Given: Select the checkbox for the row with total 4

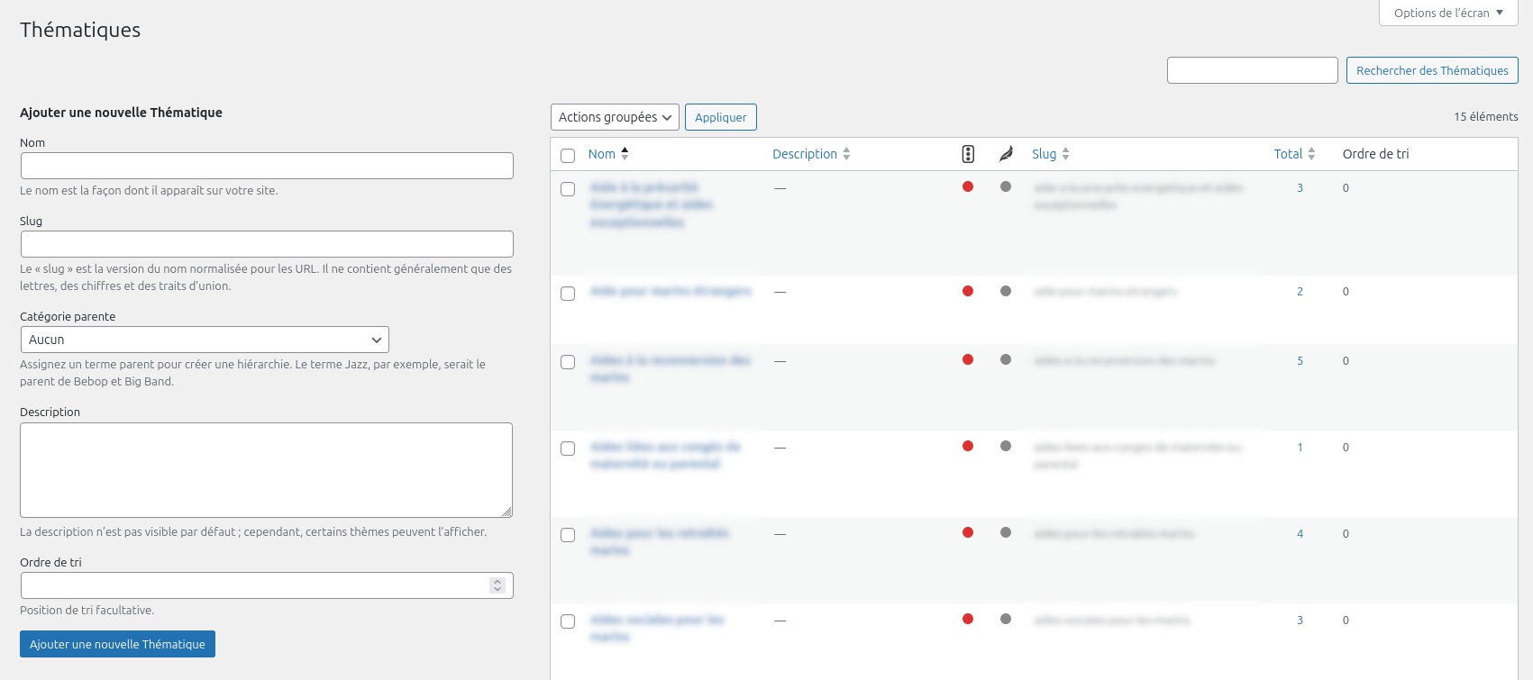Looking at the screenshot, I should (568, 535).
